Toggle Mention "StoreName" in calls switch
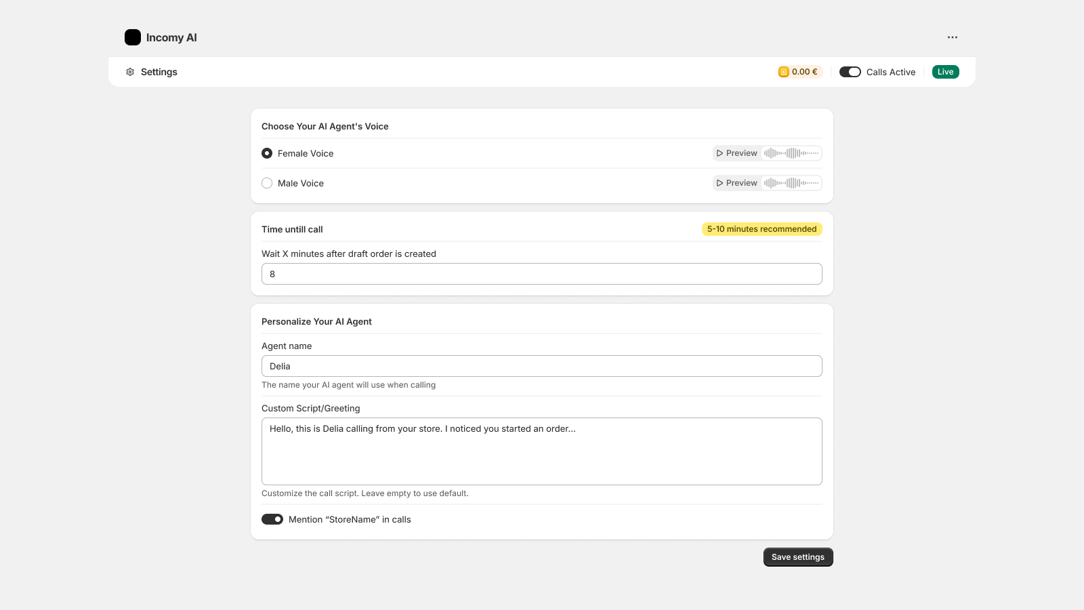 pyautogui.click(x=272, y=519)
